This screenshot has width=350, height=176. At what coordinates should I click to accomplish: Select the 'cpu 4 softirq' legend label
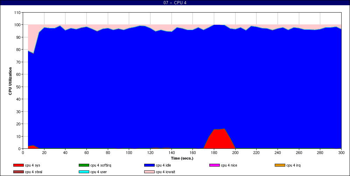(x=101, y=165)
